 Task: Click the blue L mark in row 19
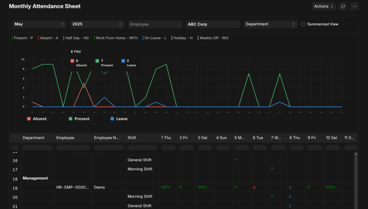[x=290, y=187]
